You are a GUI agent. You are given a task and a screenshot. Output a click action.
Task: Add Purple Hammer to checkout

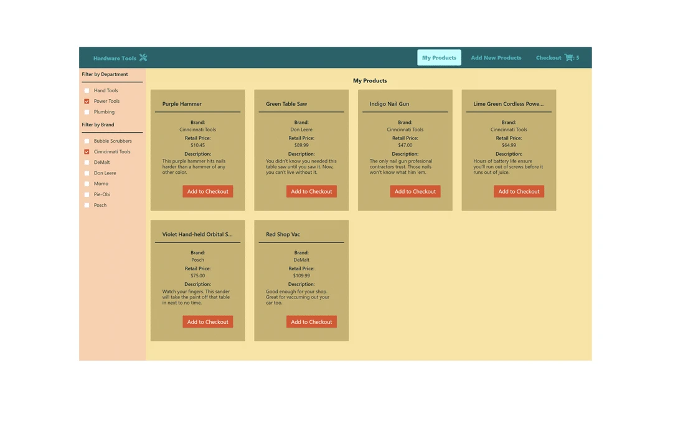tap(207, 192)
